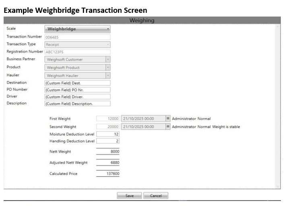303x217 pixels.
Task: Click the Weighsoft Customer field text
Action: tap(65, 59)
